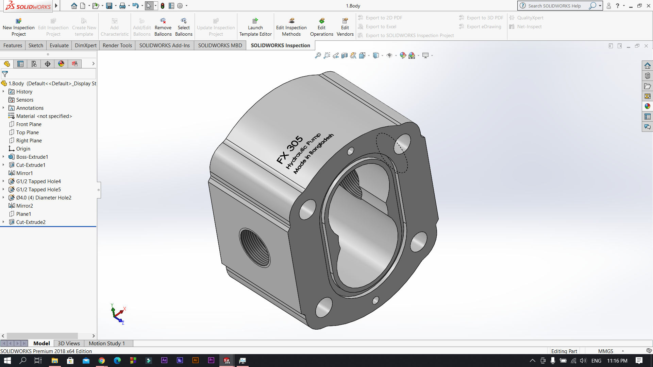The height and width of the screenshot is (367, 653).
Task: Open the Options gear dropdown arrow
Action: tap(186, 6)
